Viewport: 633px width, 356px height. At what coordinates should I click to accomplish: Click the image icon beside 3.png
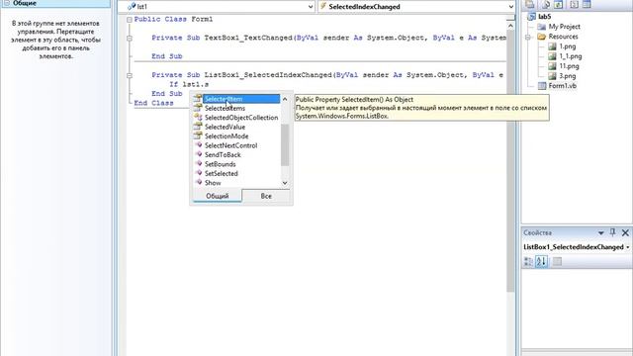coord(552,76)
